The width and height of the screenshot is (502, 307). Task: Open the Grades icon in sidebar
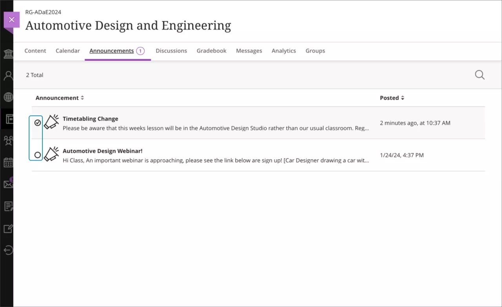tap(8, 206)
